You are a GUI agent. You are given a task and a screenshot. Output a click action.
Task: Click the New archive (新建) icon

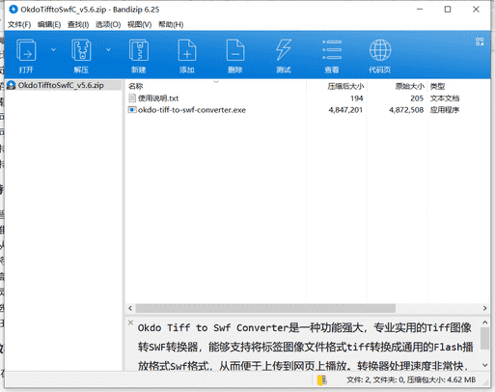(139, 50)
